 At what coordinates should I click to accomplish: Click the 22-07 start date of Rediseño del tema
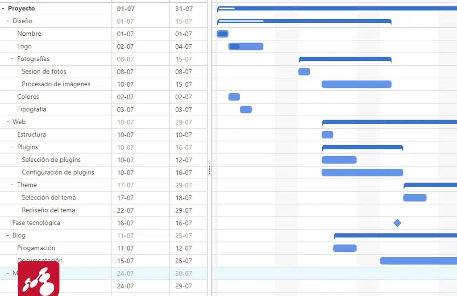tap(125, 210)
